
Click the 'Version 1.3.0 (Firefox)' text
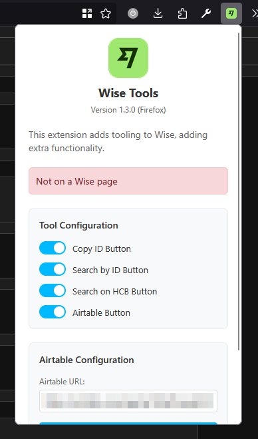(x=128, y=110)
